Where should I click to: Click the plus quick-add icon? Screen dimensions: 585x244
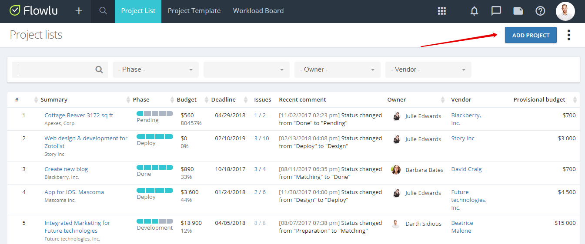[x=79, y=11]
